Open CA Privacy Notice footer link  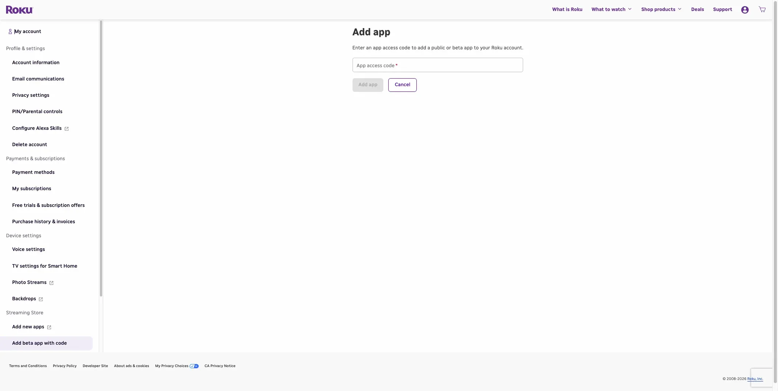click(x=220, y=366)
